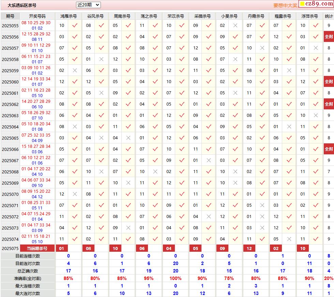Click the X mark for 小旻杀号 in row 2025061

(x=235, y=93)
